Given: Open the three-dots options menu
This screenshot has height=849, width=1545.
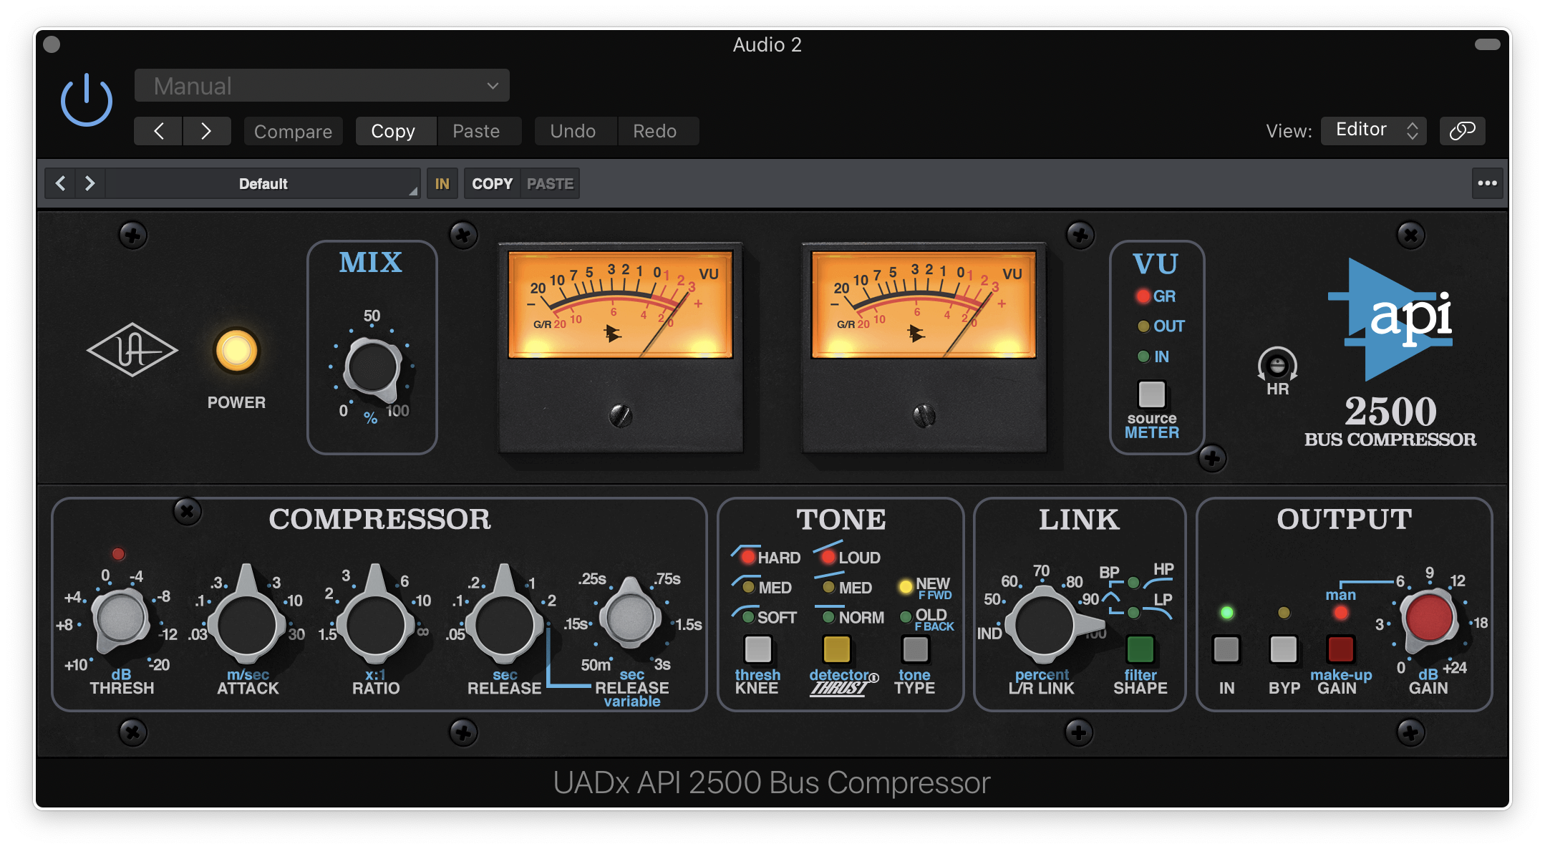Looking at the screenshot, I should tap(1487, 183).
